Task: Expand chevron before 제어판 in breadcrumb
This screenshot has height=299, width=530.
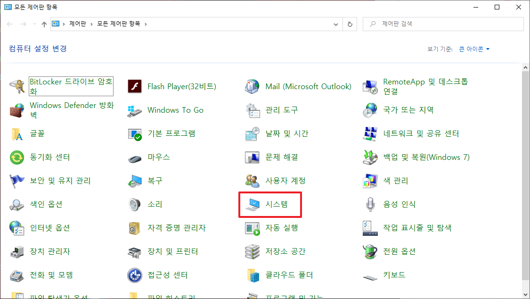Action: tap(64, 24)
